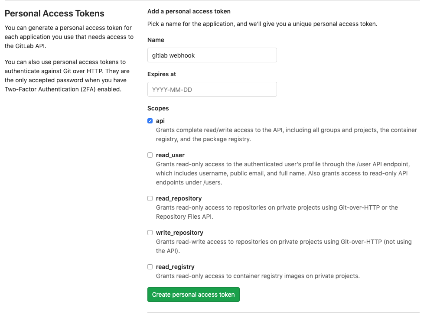Enable the read_user scope

(x=150, y=155)
